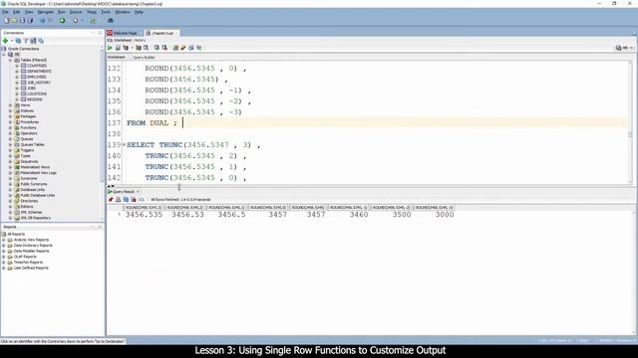Screen dimensions: 638x358
Task: Open the View menu
Action: (x=29, y=12)
